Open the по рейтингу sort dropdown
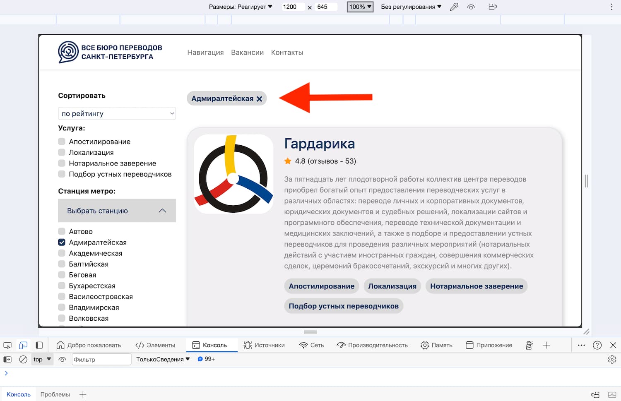 tap(117, 113)
